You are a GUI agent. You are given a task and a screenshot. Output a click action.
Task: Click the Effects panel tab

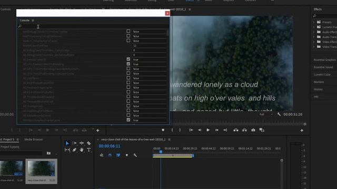coord(318,9)
